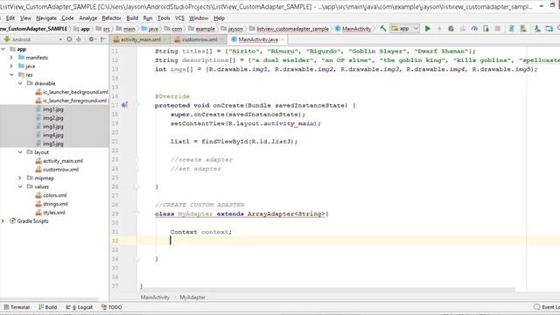Image resolution: width=560 pixels, height=315 pixels.
Task: Select styles.xml under values
Action: pos(54,213)
